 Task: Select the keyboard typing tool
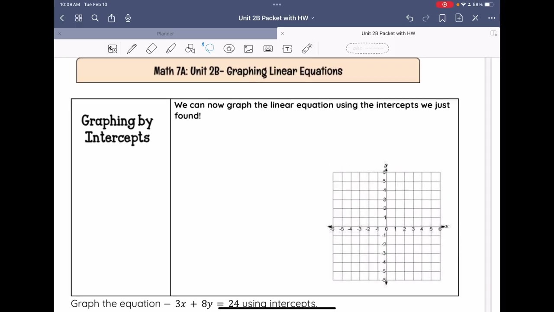(268, 49)
